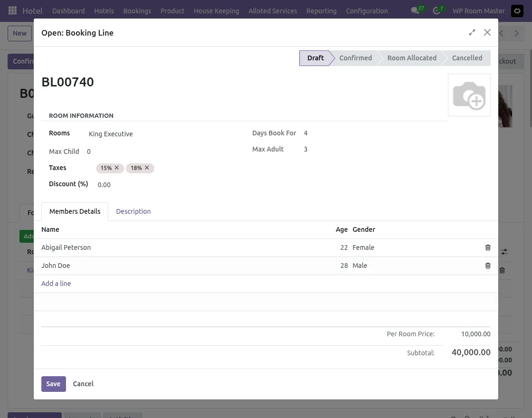Open the Reporting menu
The height and width of the screenshot is (418, 532).
click(321, 10)
